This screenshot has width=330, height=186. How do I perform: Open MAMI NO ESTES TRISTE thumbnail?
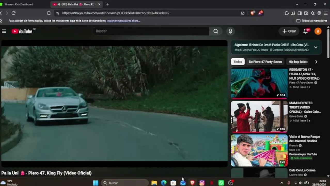pyautogui.click(x=259, y=117)
